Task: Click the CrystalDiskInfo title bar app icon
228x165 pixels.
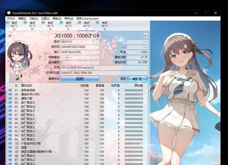Action: point(9,13)
